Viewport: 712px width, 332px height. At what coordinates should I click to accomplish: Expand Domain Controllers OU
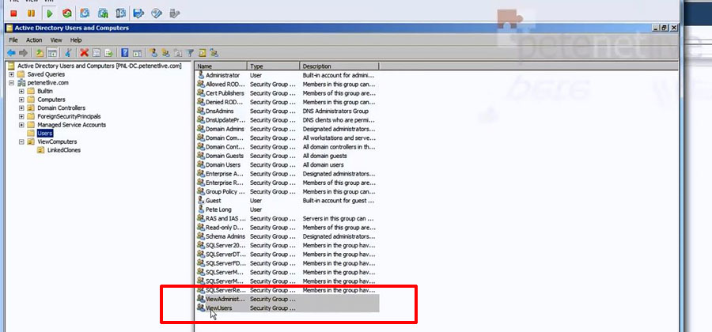tap(21, 108)
